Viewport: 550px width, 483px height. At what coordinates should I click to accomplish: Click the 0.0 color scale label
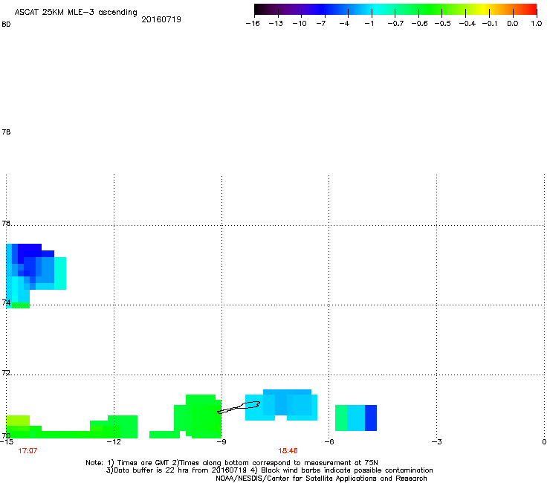tap(513, 24)
